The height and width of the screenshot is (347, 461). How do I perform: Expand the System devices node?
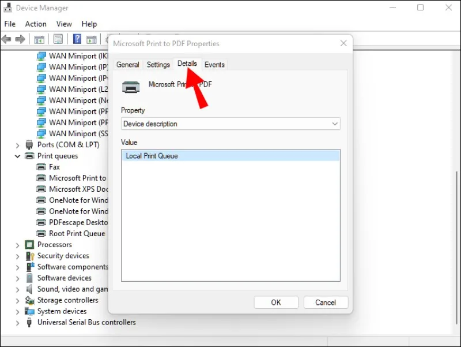click(17, 312)
